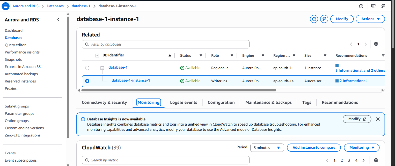Open the Monitoring dropdown button
Image resolution: width=395 pixels, height=166 pixels.
tap(362, 148)
